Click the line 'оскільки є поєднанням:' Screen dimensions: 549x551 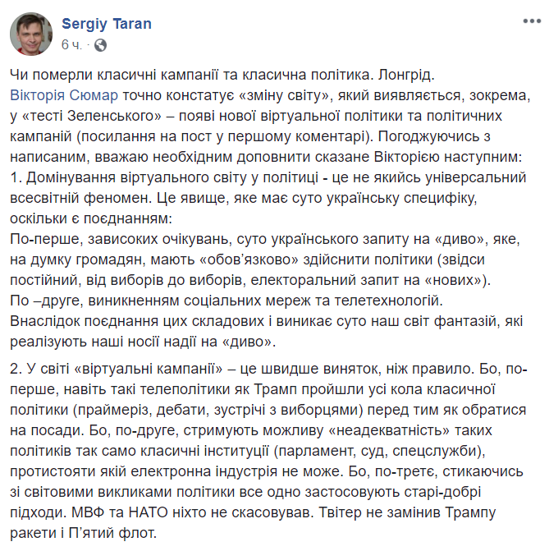click(x=91, y=218)
